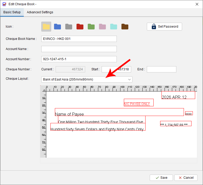203x185 pixels.
Task: Click the Cheque Layout label
Action: (17, 79)
